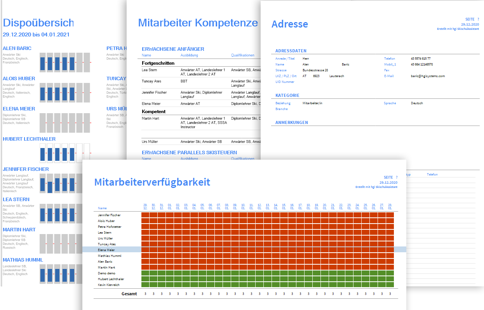Click the KATEGORIE section heading

tap(287, 95)
